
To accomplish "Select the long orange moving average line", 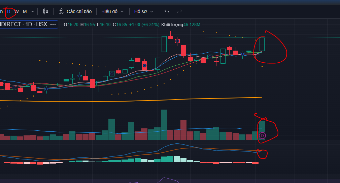I will pyautogui.click(x=131, y=100).
